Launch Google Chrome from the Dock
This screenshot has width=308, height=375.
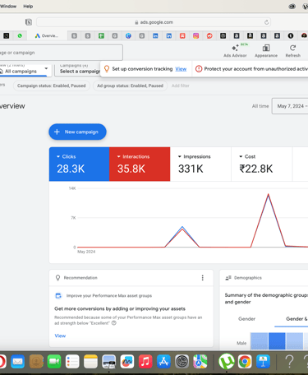pos(245,362)
